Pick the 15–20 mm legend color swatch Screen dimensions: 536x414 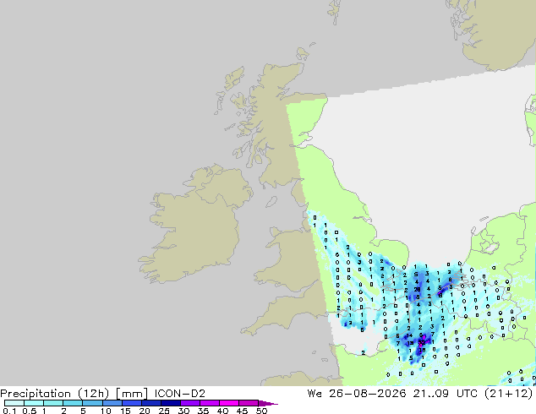[131, 403]
